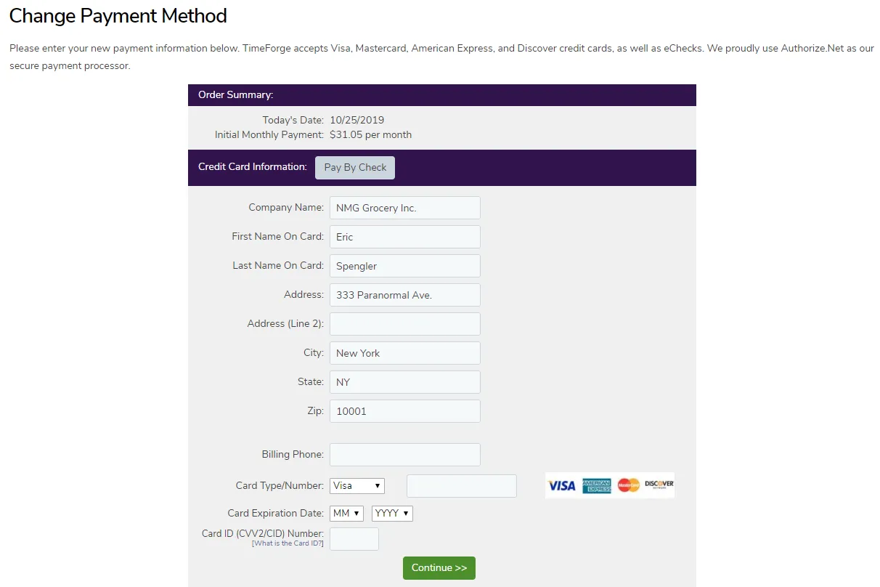
Task: Focus the empty Address Line 2 field
Action: coord(405,324)
